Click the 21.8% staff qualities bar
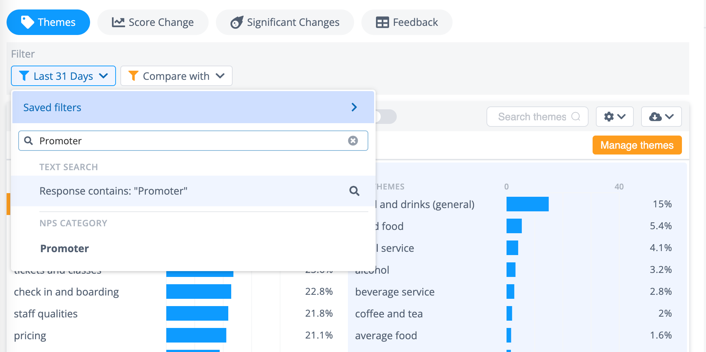Image resolution: width=706 pixels, height=352 pixels. (197, 313)
